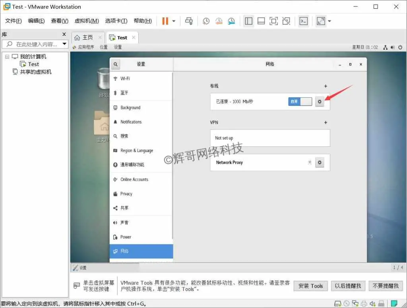Select 通用辅助功能 in settings sidebar

141,165
